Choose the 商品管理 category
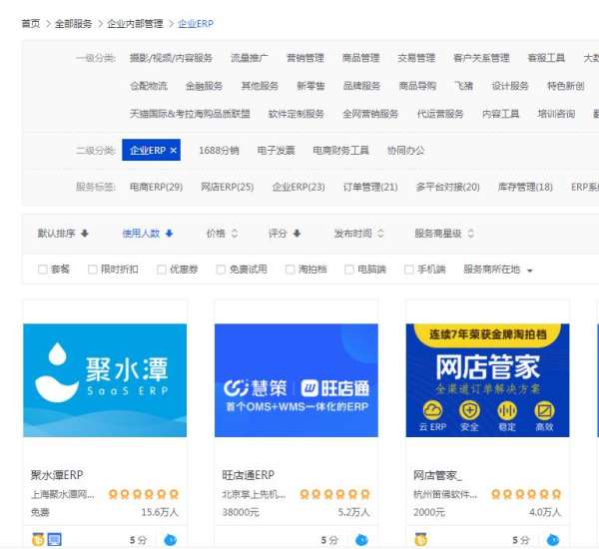The height and width of the screenshot is (549, 599). 361,58
